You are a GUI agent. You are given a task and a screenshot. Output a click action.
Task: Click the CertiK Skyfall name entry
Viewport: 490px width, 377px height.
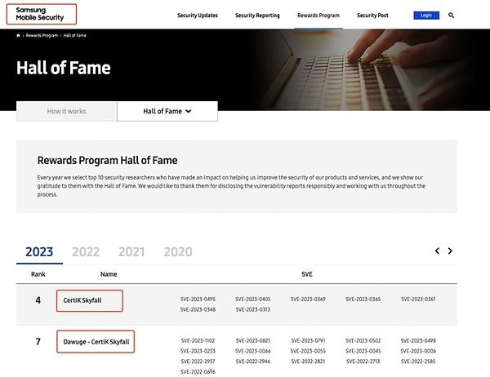89,300
